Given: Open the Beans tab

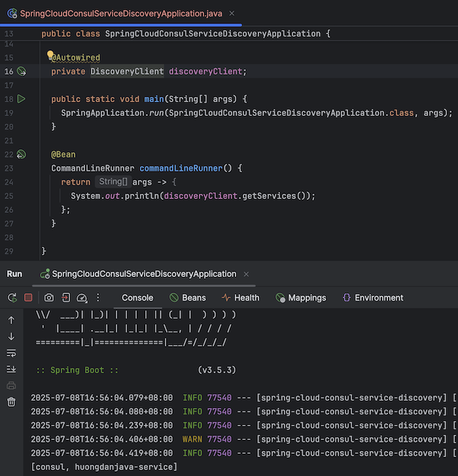Looking at the screenshot, I should tap(188, 298).
